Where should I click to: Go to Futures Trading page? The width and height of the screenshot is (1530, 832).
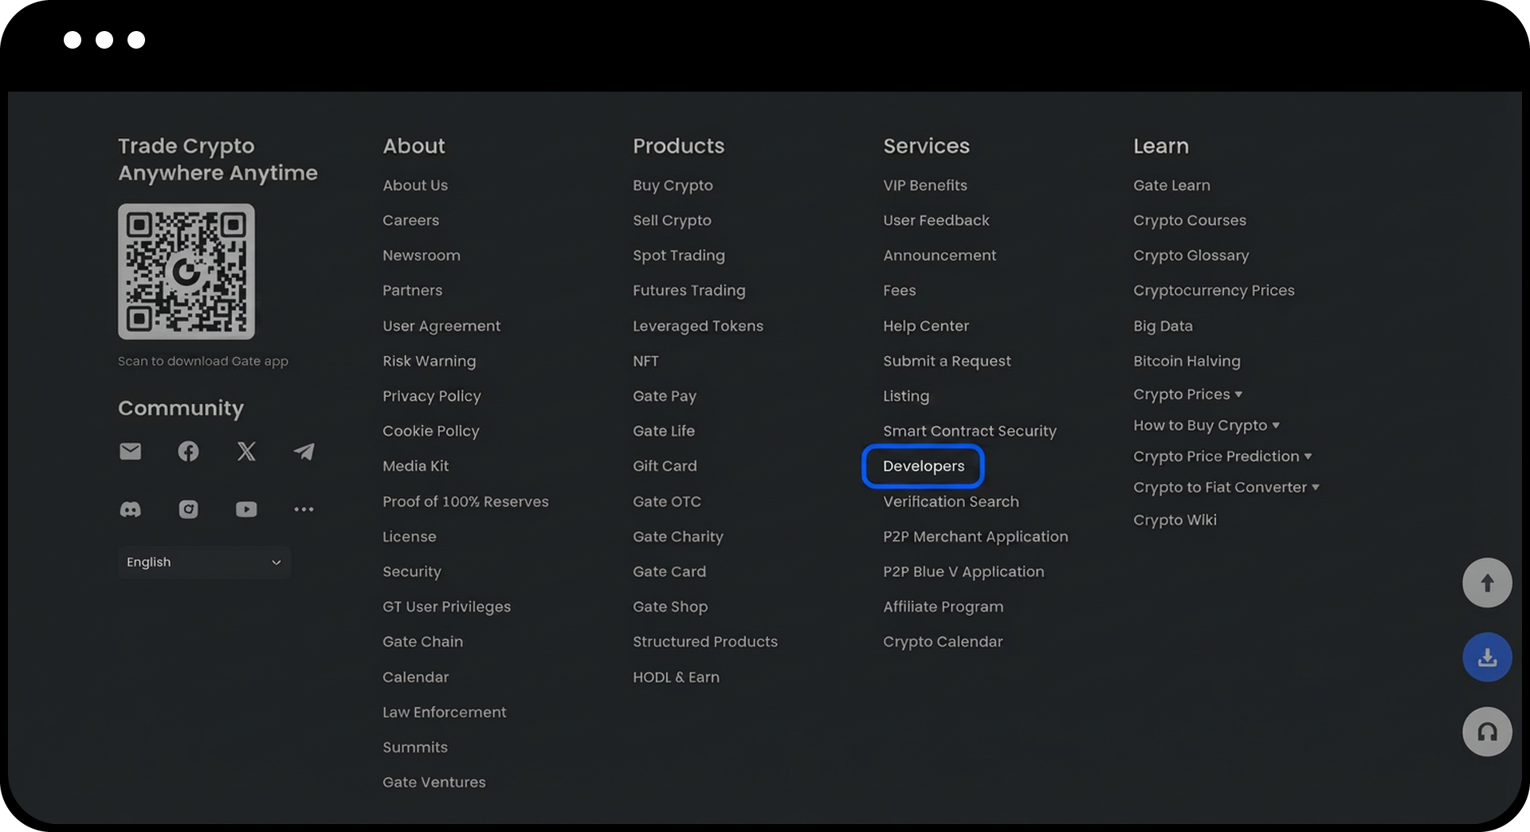pos(689,291)
